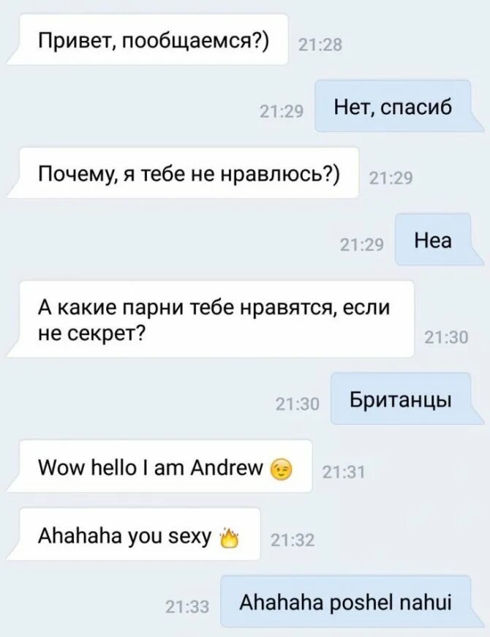
Task: Tap the 'Неа' reply bubble
Action: 440,240
